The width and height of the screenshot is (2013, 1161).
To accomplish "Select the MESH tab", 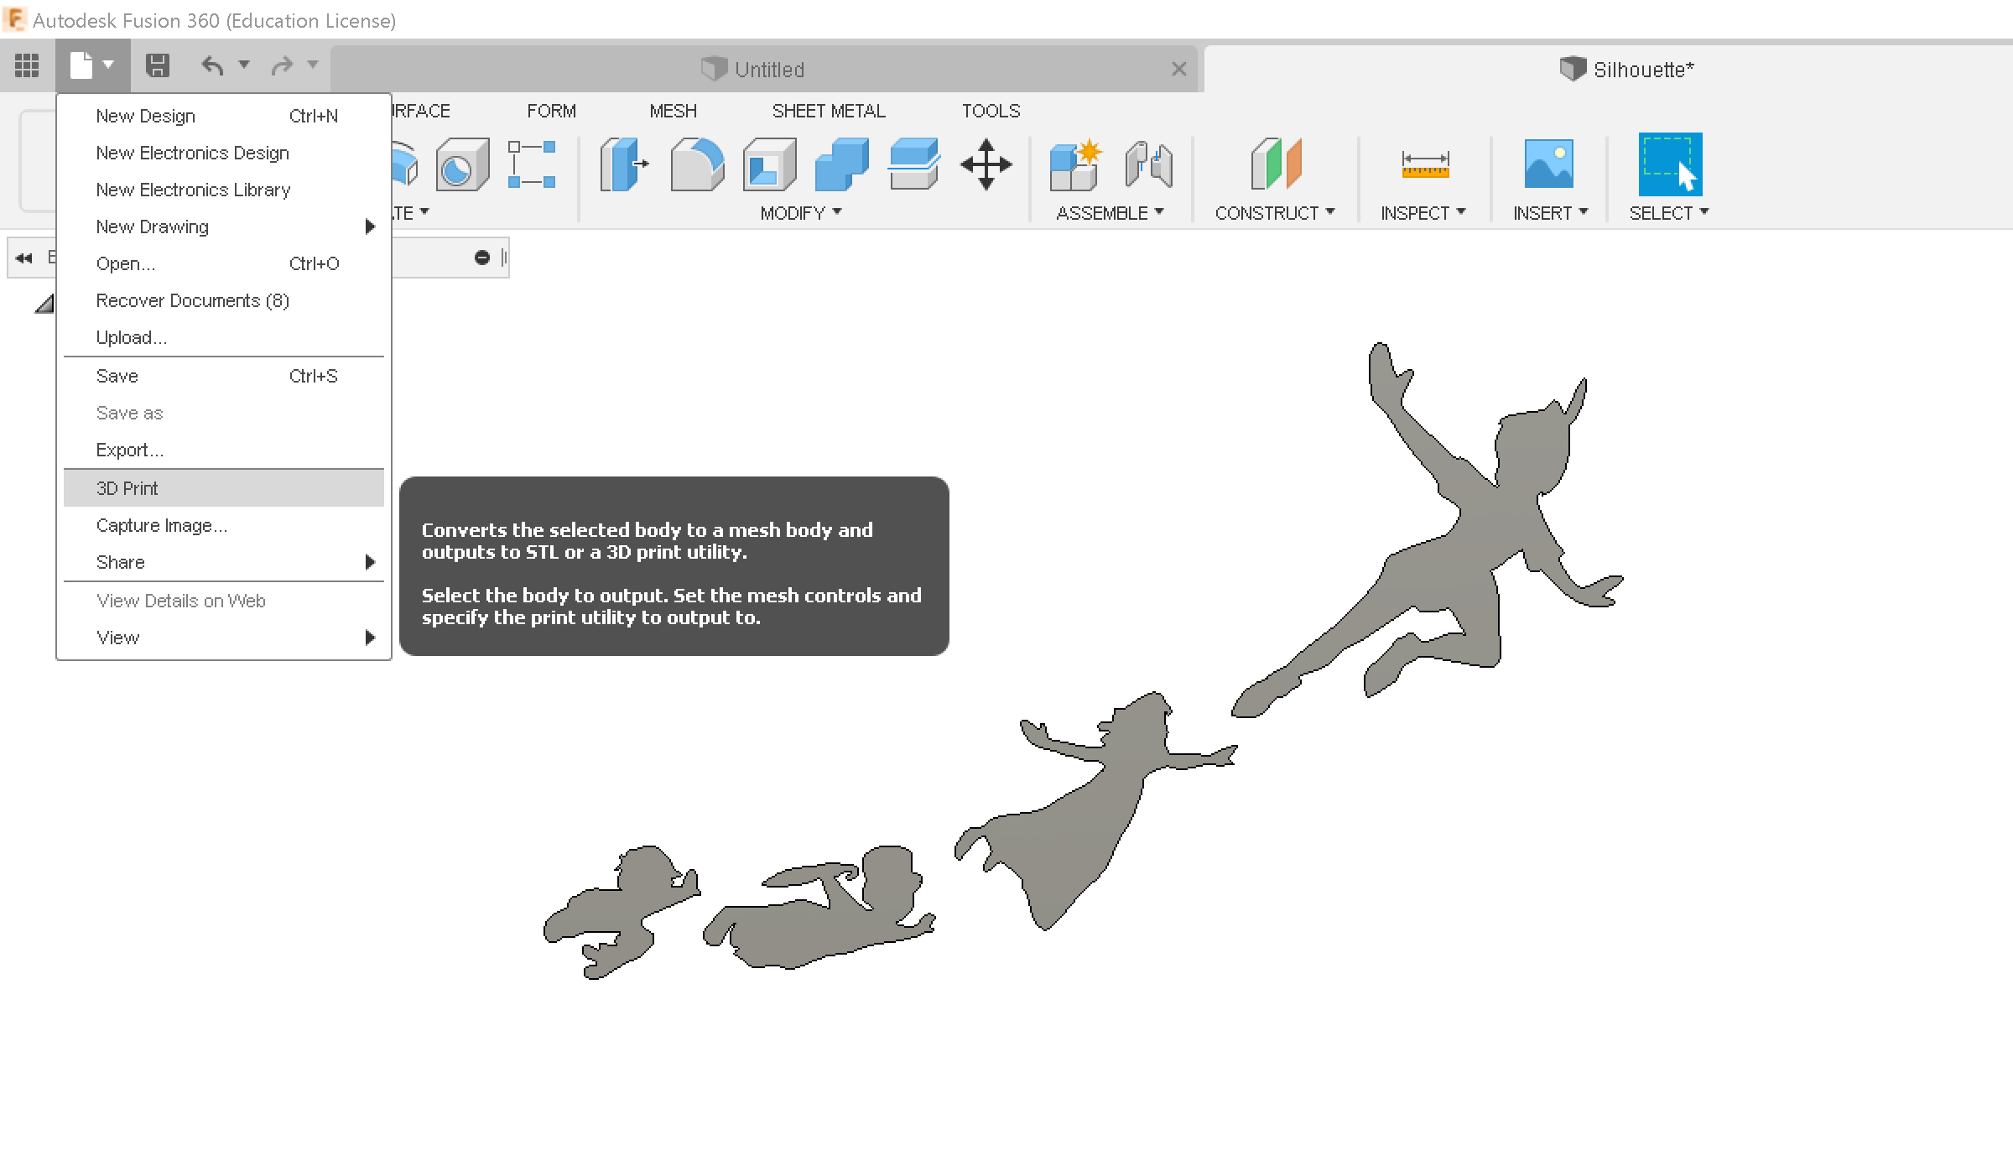I will click(672, 111).
